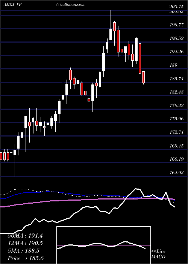Click the Live MACD inset chart
This screenshot has height=264, width=188.
tap(103, 245)
